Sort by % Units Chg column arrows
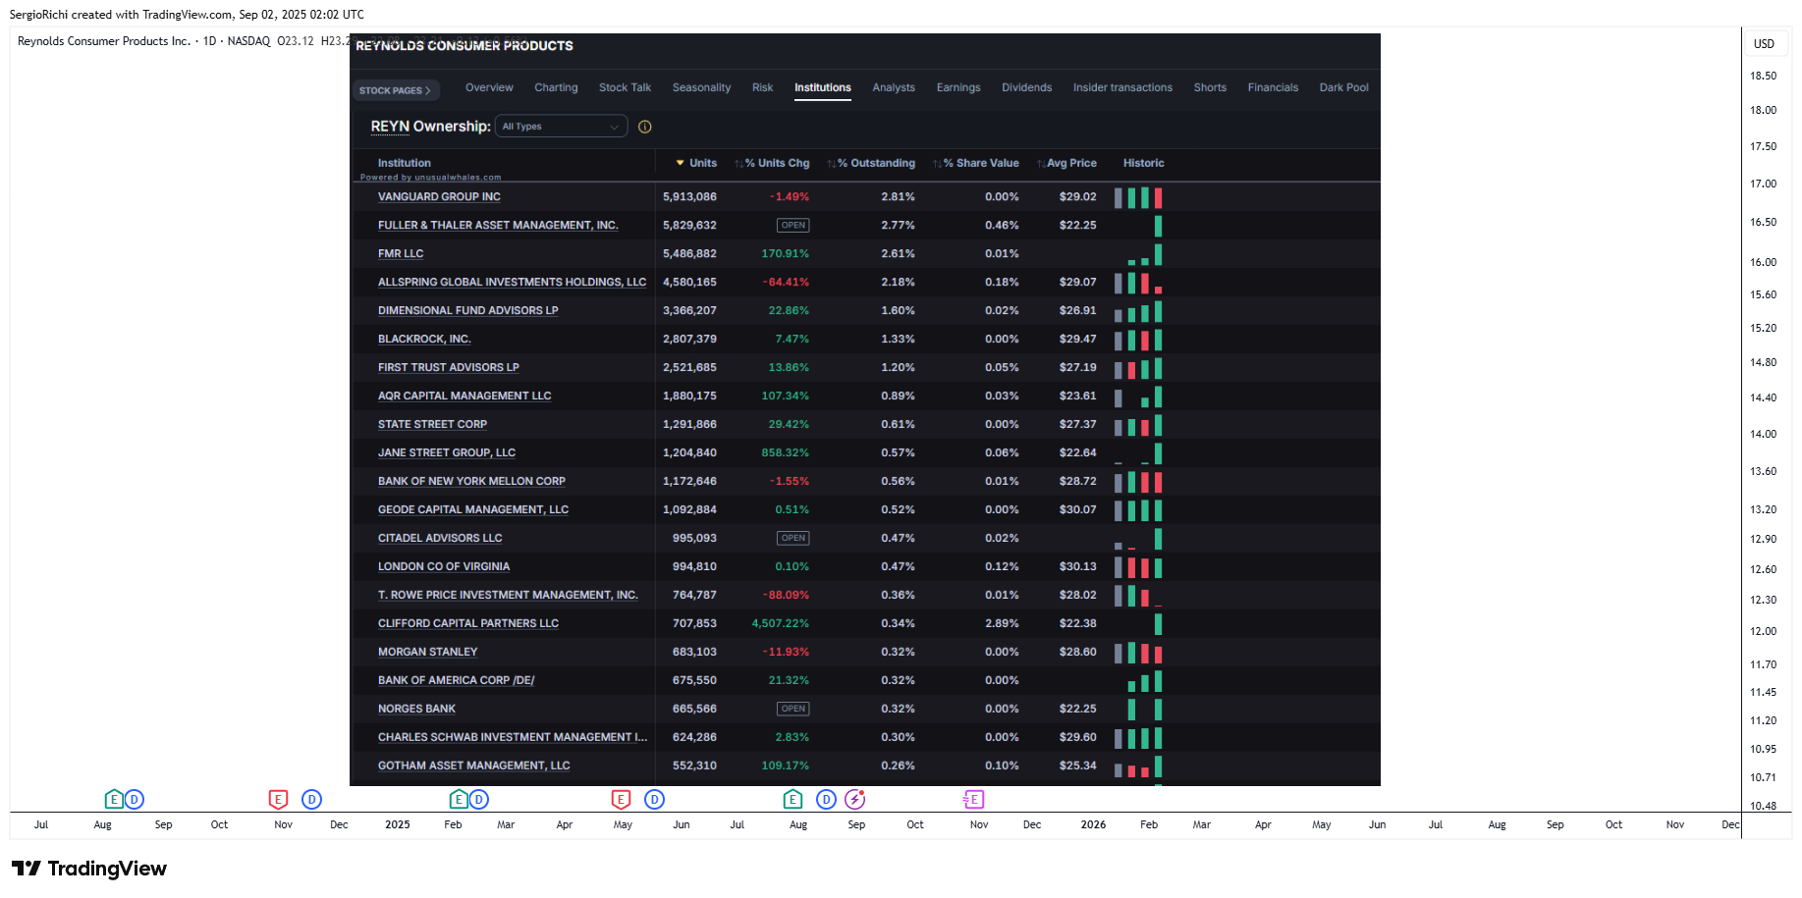The width and height of the screenshot is (1802, 898). coord(738,164)
